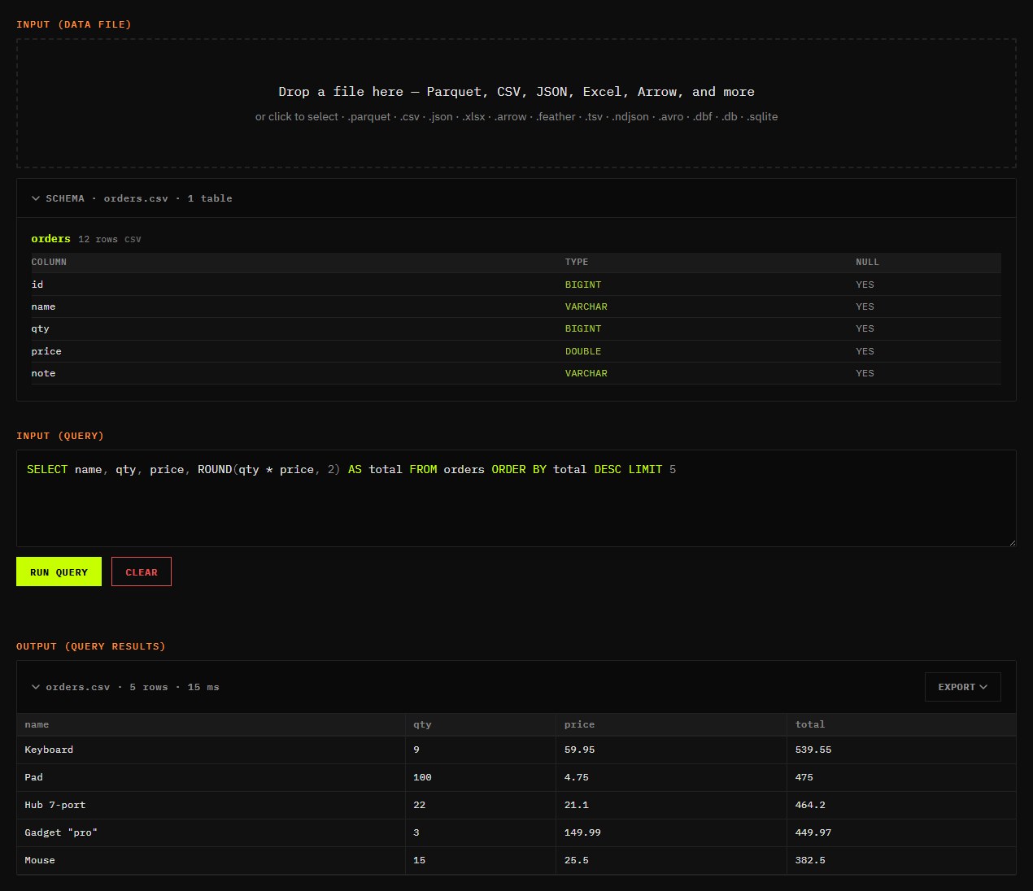Click the 'price' results column header

coord(671,724)
